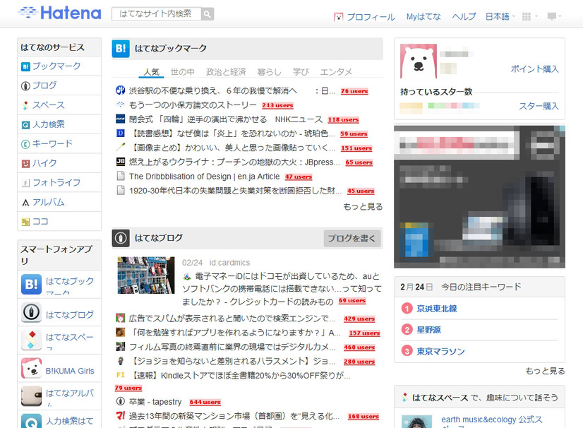
Task: Click the アルバム icon in sidebar
Action: 25,203
